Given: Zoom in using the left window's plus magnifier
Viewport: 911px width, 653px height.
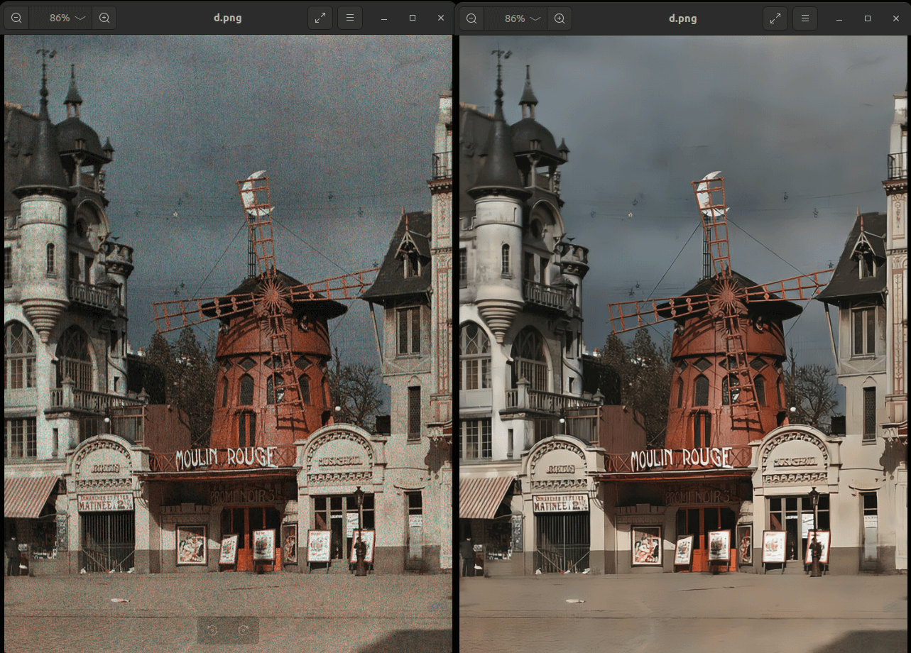Looking at the screenshot, I should click(x=104, y=18).
